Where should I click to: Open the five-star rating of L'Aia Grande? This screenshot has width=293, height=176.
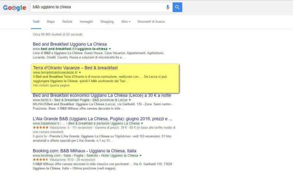[41, 128]
